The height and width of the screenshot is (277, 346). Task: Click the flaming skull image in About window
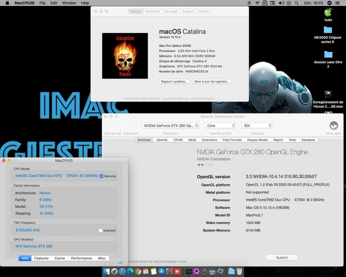[x=125, y=56]
